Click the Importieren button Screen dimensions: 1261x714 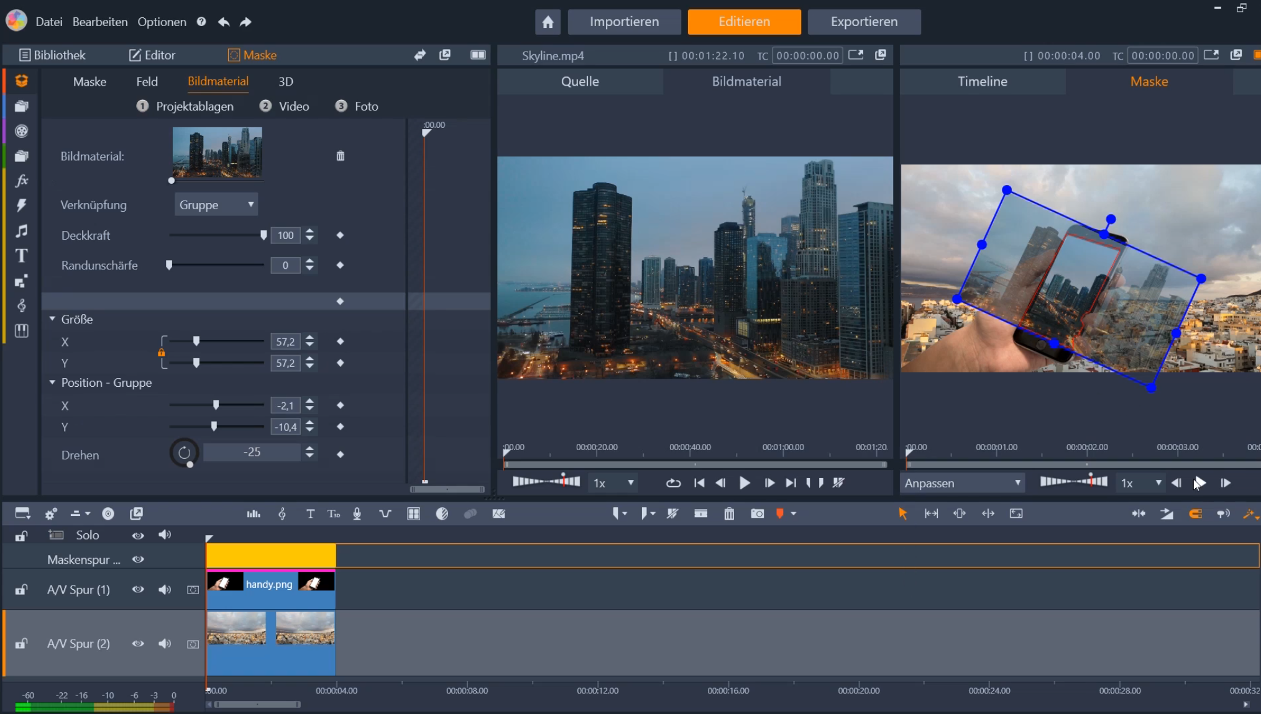[x=624, y=22]
